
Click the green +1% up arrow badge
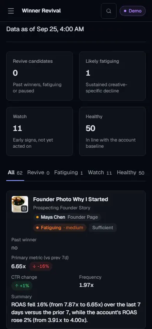click(22, 286)
